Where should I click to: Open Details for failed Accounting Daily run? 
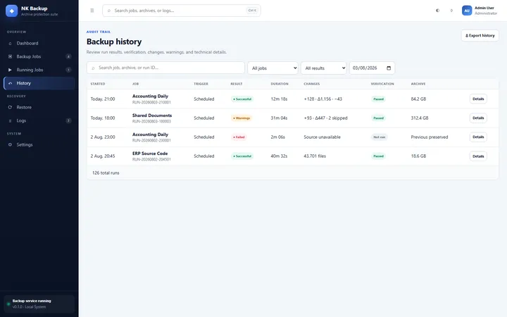478,137
